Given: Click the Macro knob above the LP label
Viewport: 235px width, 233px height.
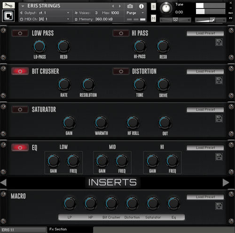Looking at the screenshot, I should click(x=70, y=203).
